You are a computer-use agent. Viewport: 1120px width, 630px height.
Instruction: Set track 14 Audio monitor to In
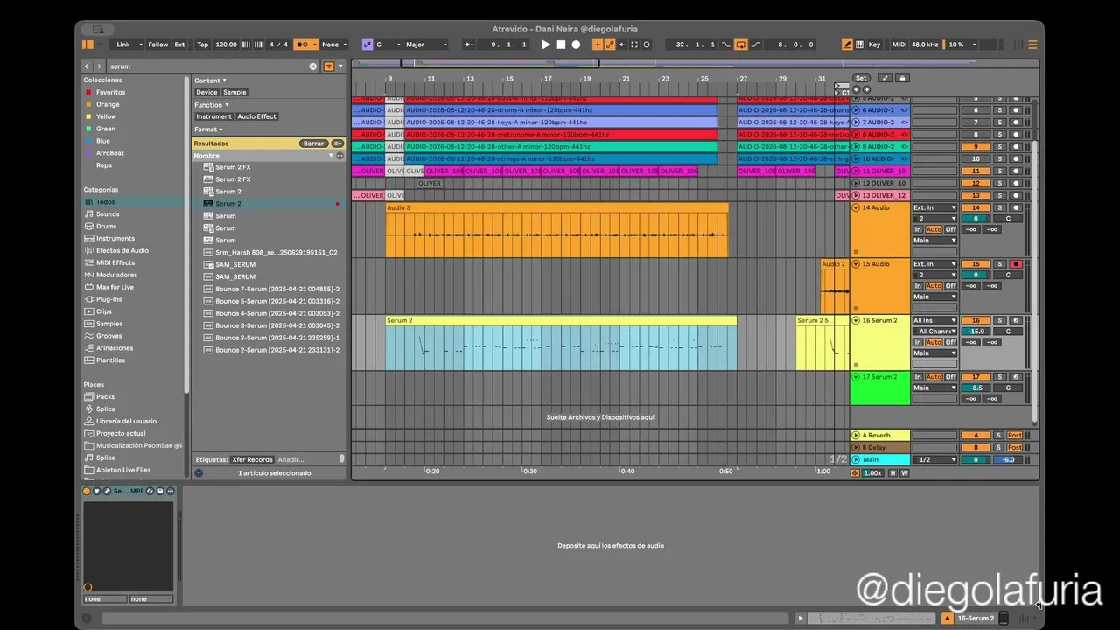click(918, 229)
